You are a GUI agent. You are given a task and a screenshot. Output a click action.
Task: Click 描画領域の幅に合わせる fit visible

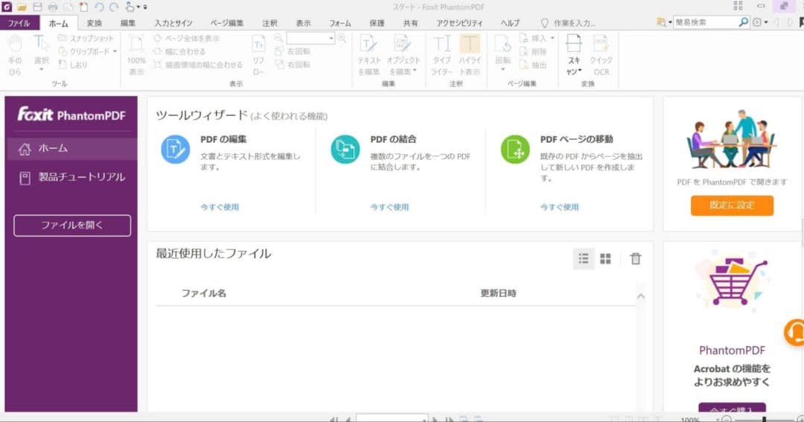(x=197, y=65)
